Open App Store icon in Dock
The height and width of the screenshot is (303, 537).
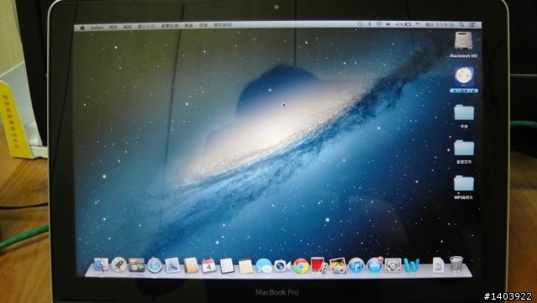tap(375, 265)
